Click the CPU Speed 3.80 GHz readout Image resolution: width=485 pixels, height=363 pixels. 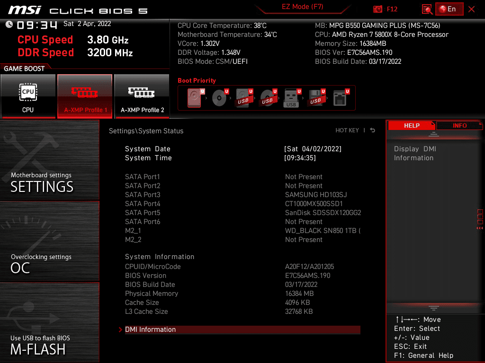[73, 40]
